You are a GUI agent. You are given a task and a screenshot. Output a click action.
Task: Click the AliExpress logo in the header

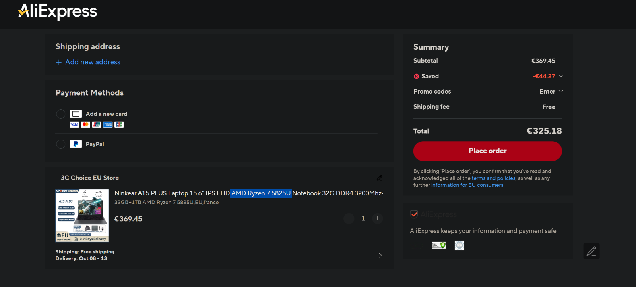[58, 11]
